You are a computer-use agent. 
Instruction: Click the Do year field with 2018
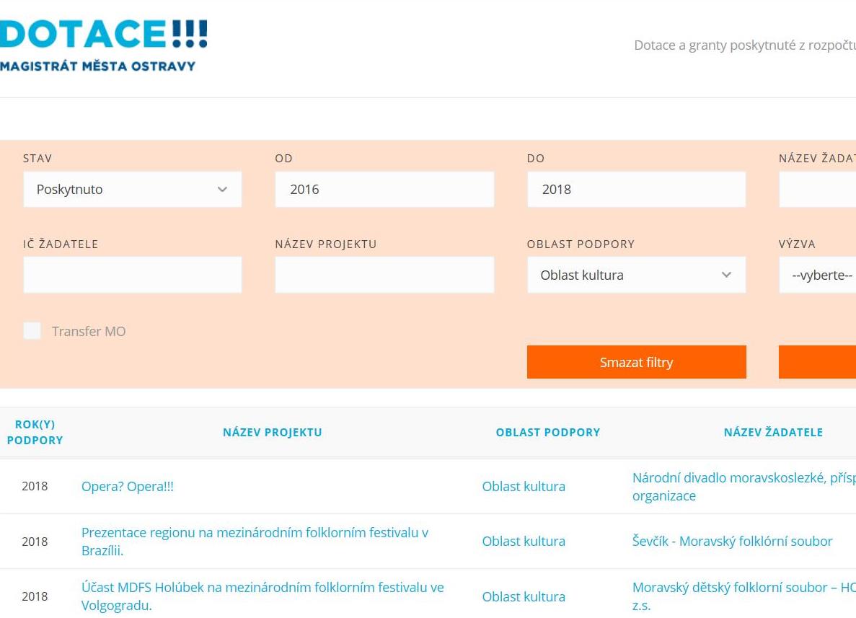pos(635,190)
